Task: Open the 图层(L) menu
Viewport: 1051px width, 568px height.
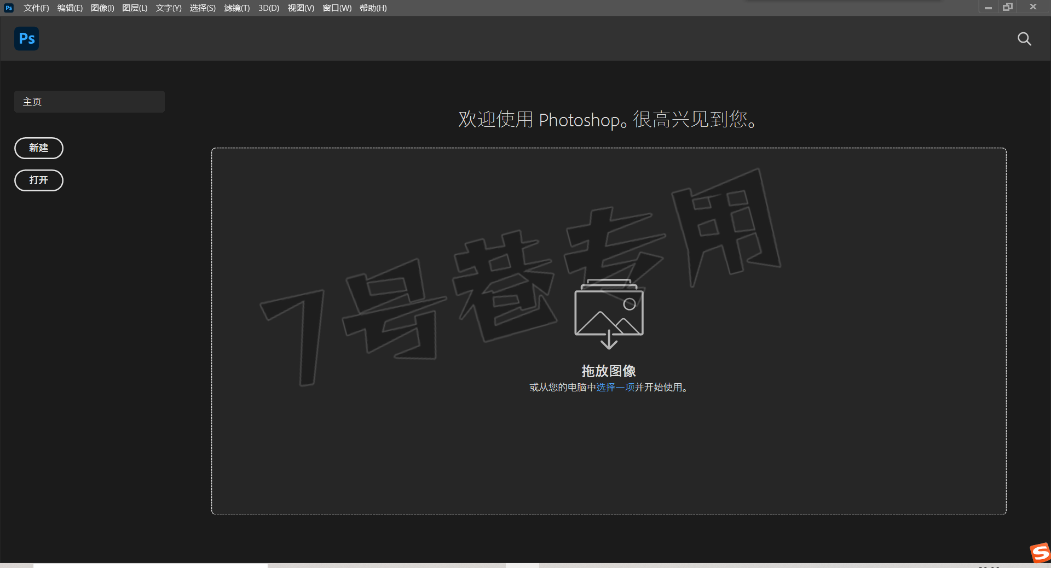Action: (x=135, y=8)
